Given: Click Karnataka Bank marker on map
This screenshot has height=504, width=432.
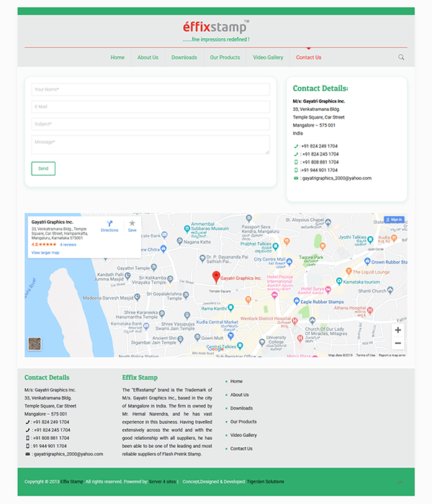Looking at the screenshot, I should click(146, 326).
